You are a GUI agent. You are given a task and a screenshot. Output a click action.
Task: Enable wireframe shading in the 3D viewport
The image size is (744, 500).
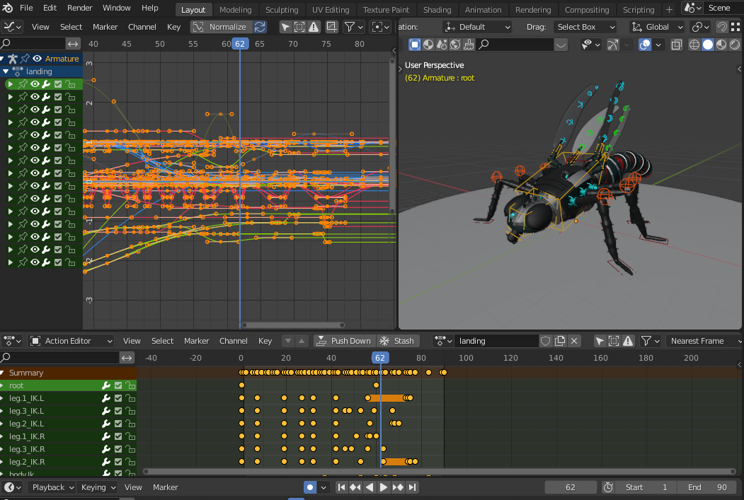(x=695, y=45)
